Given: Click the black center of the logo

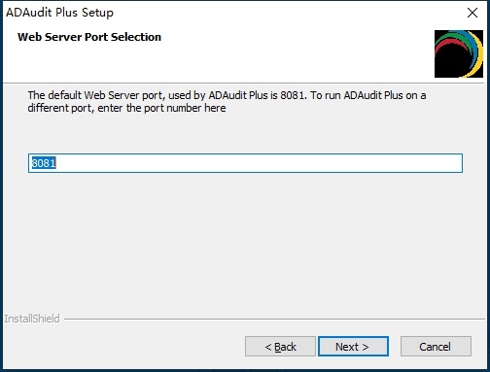Looking at the screenshot, I should [452, 63].
